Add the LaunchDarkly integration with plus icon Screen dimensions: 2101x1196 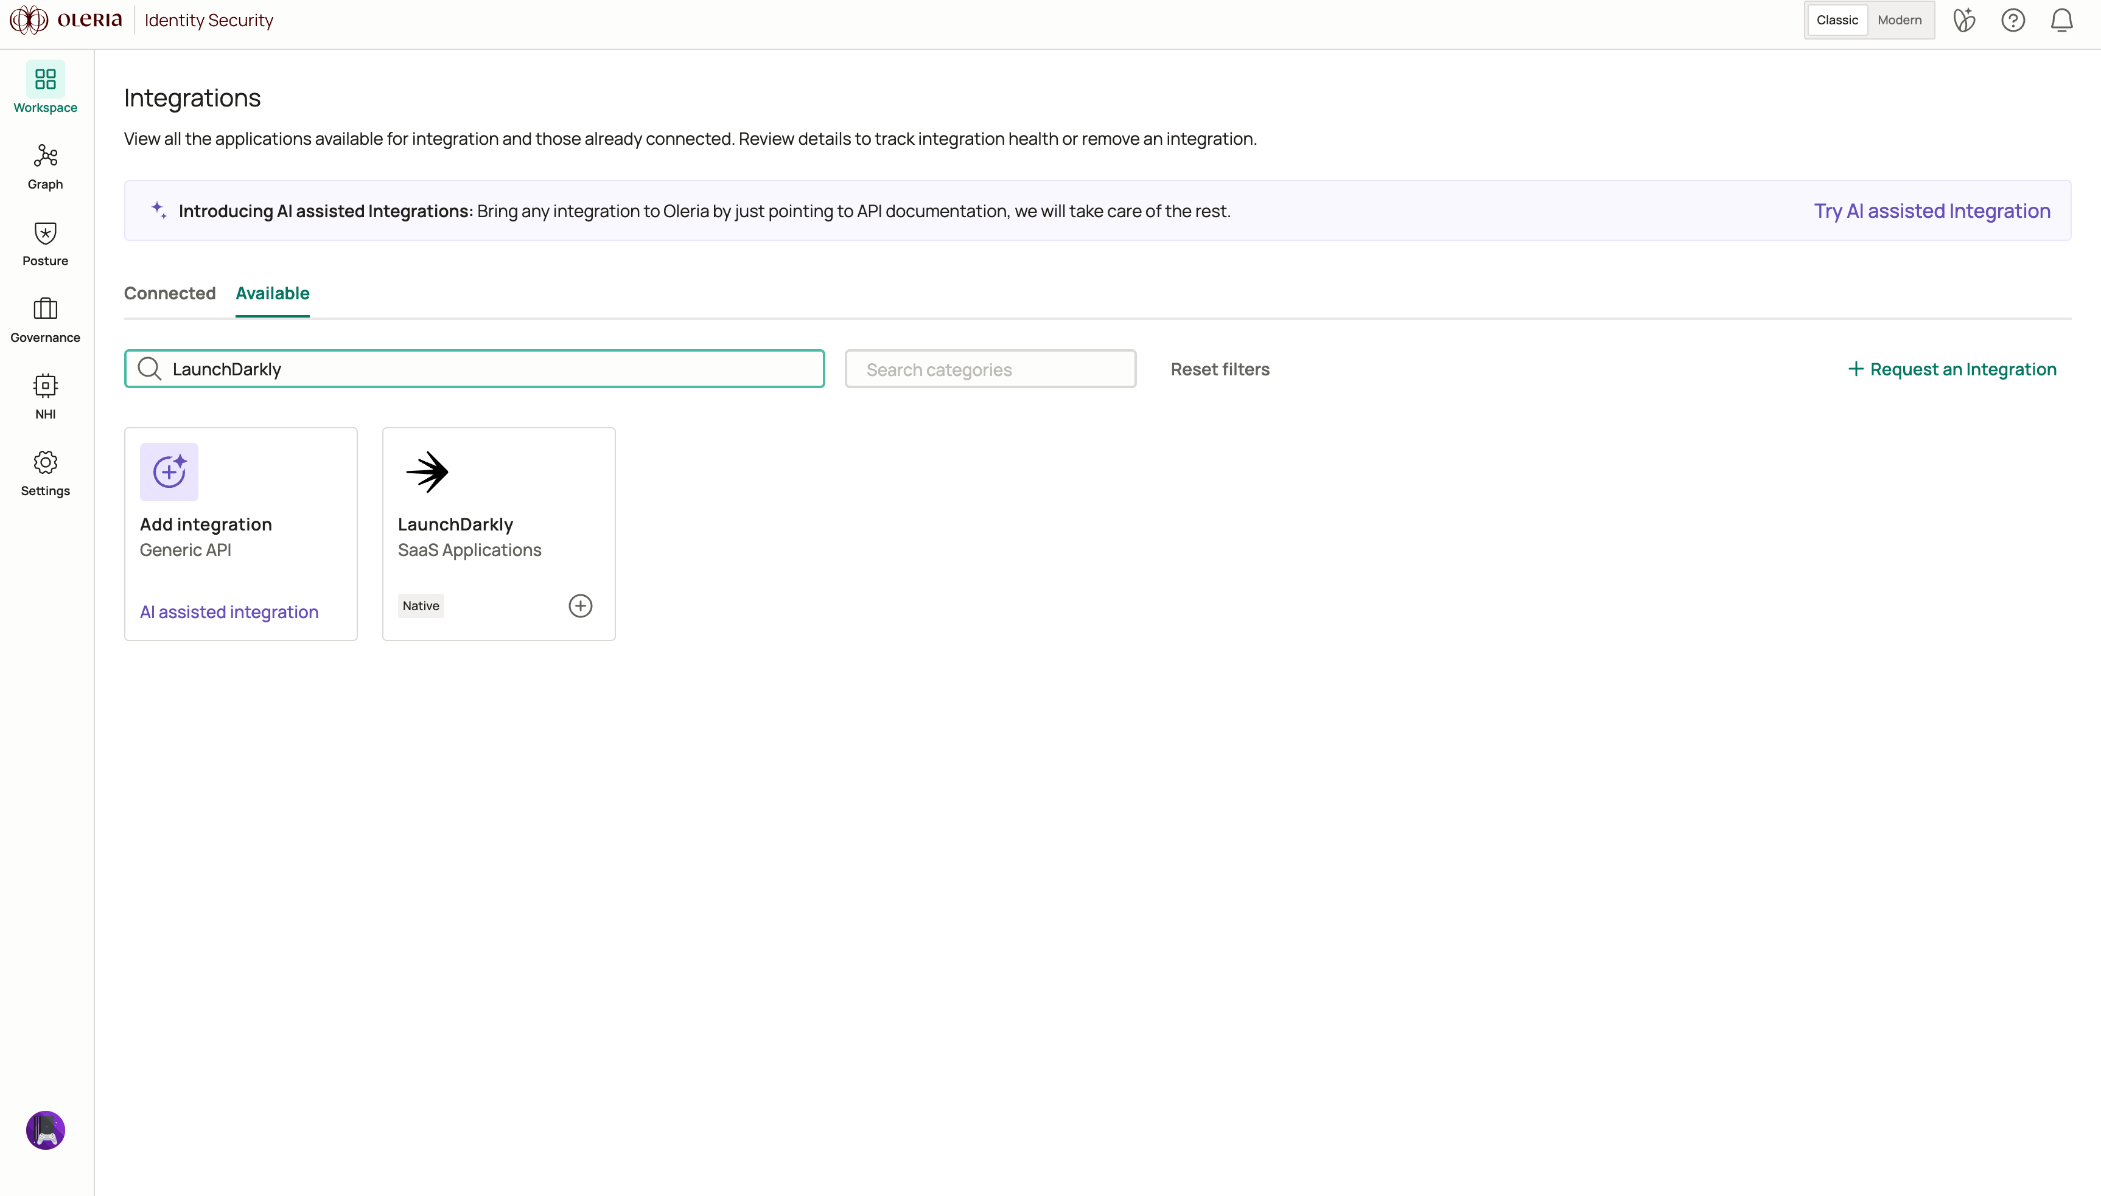click(x=580, y=607)
